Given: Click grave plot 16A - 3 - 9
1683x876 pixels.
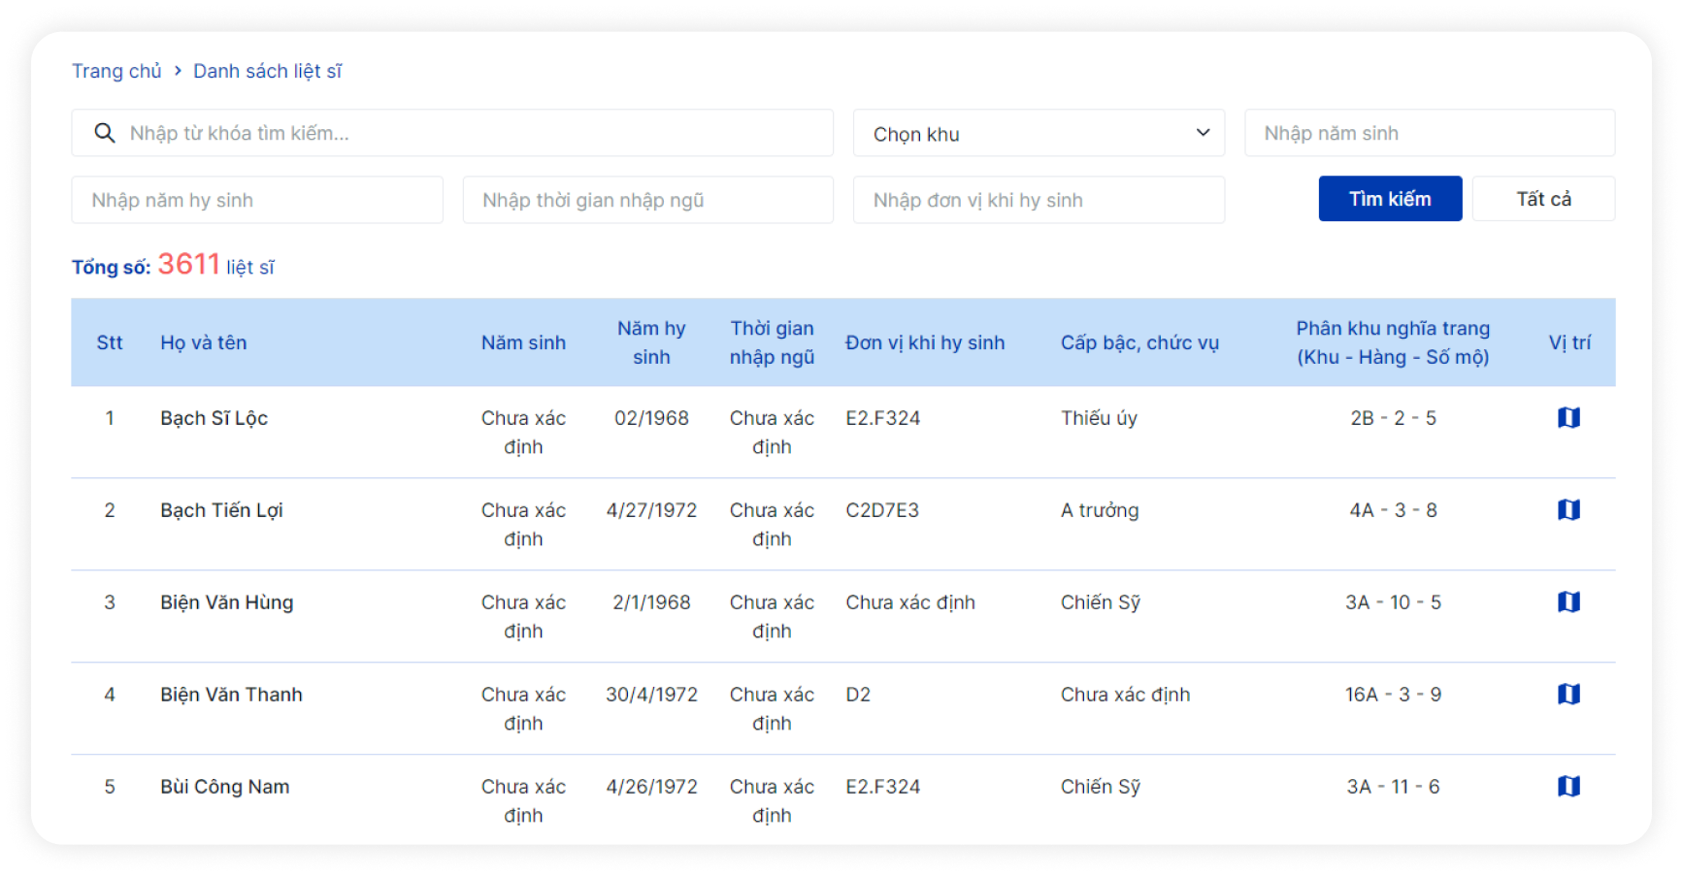Looking at the screenshot, I should pos(1393,695).
